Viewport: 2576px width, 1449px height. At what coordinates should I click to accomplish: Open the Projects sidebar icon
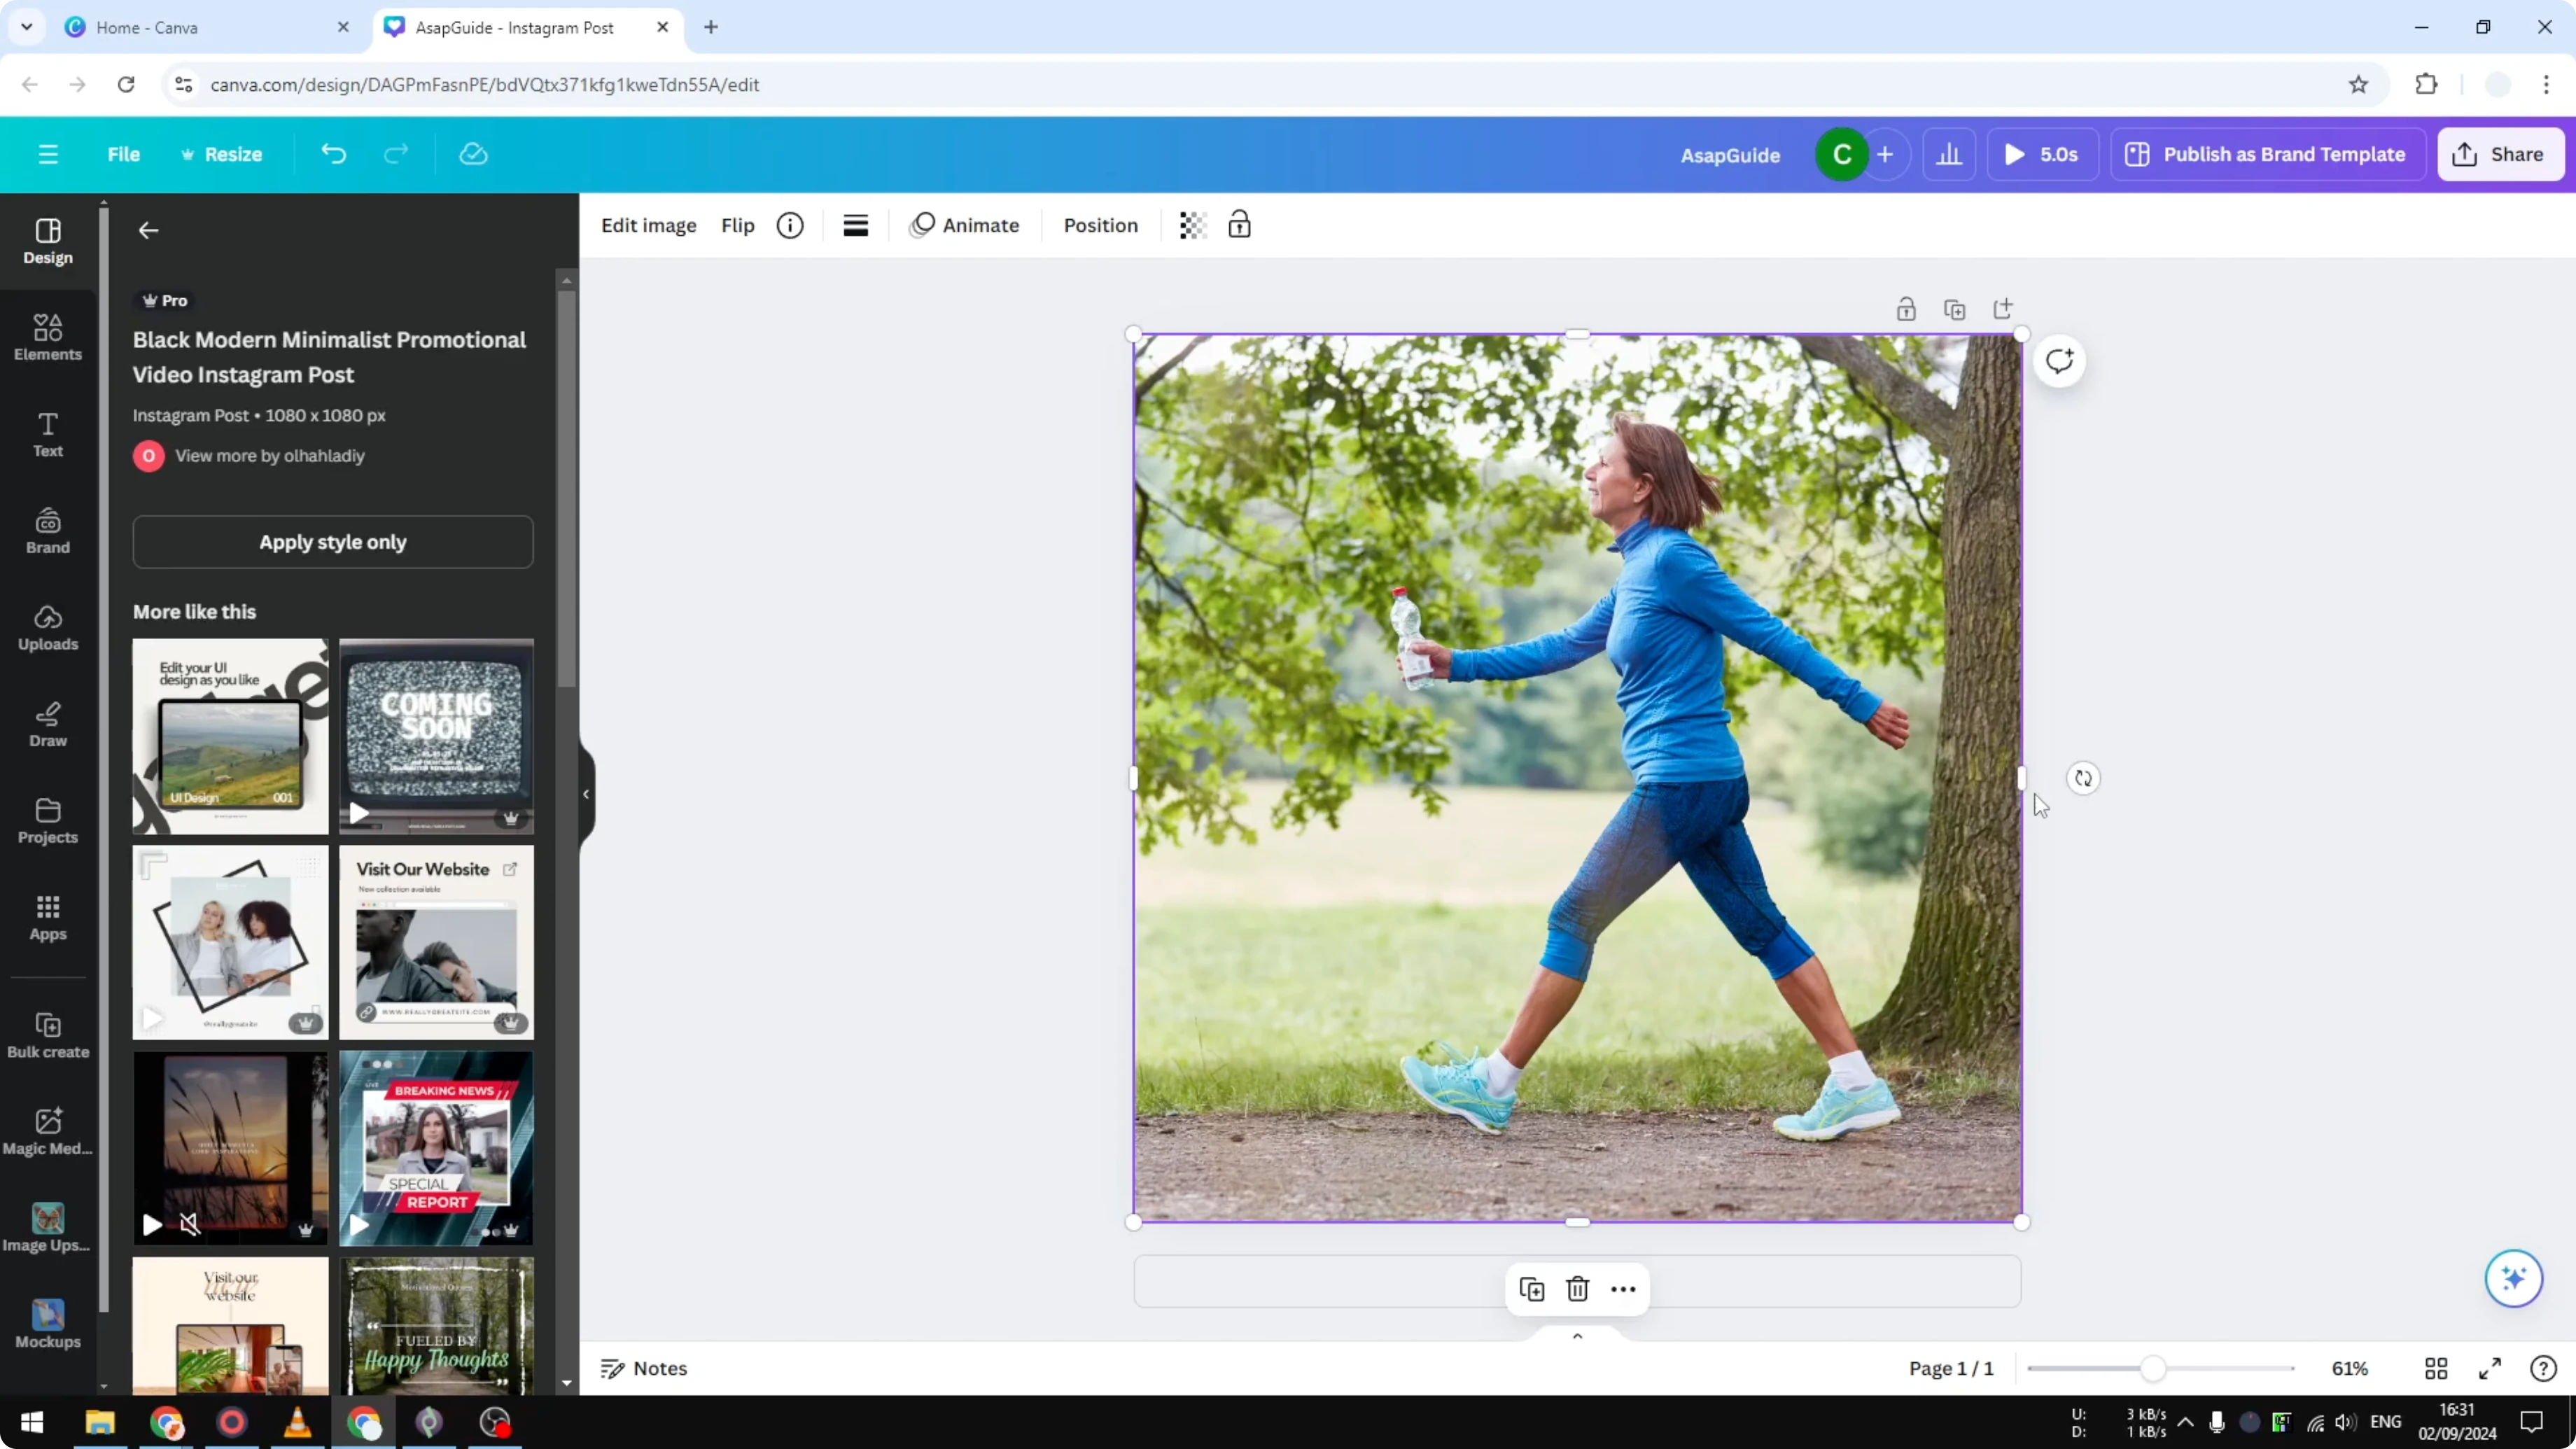pyautogui.click(x=48, y=821)
